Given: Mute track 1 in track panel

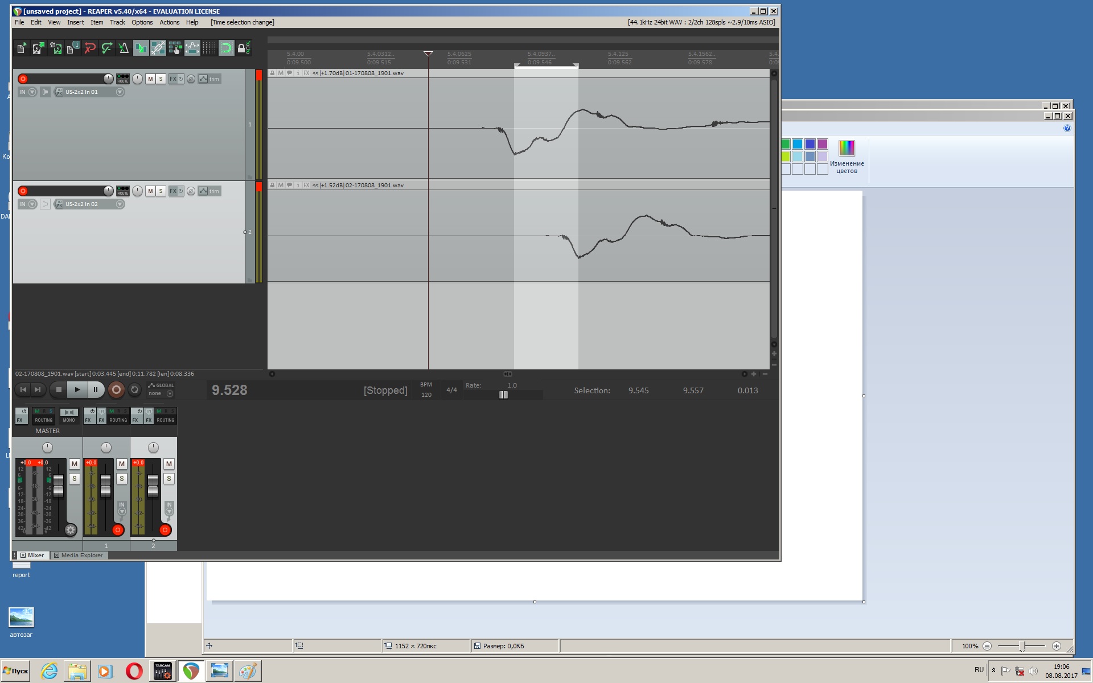Looking at the screenshot, I should 150,79.
